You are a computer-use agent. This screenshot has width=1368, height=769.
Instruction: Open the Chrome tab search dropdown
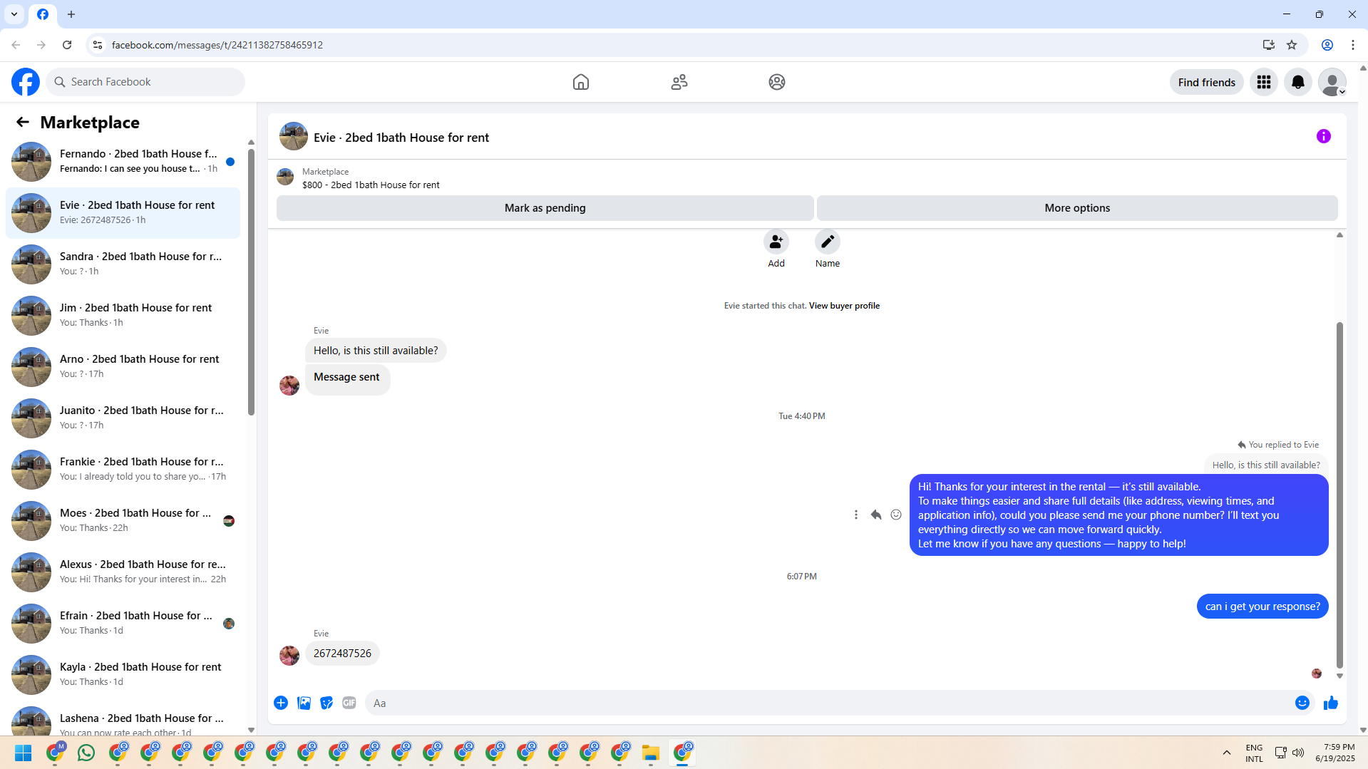click(x=14, y=14)
